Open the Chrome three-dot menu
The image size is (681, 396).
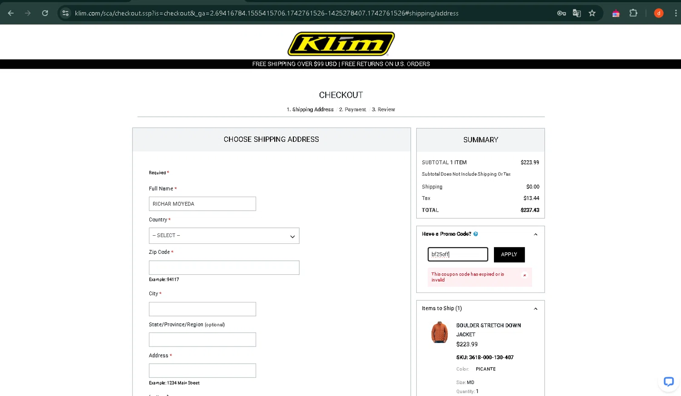point(676,13)
